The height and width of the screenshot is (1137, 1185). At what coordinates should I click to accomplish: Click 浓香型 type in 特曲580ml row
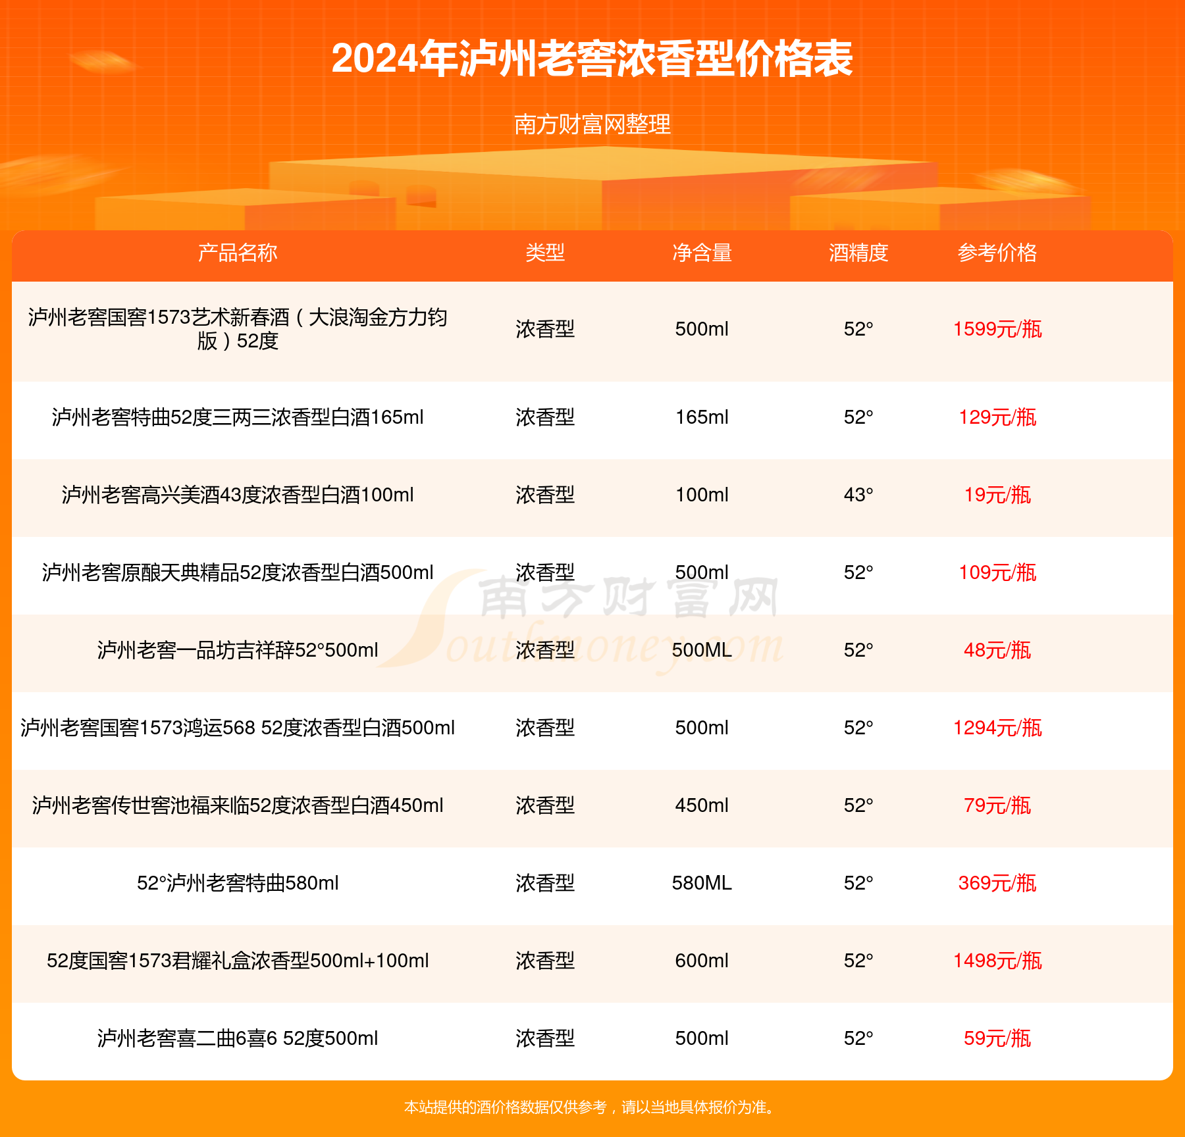click(x=545, y=883)
